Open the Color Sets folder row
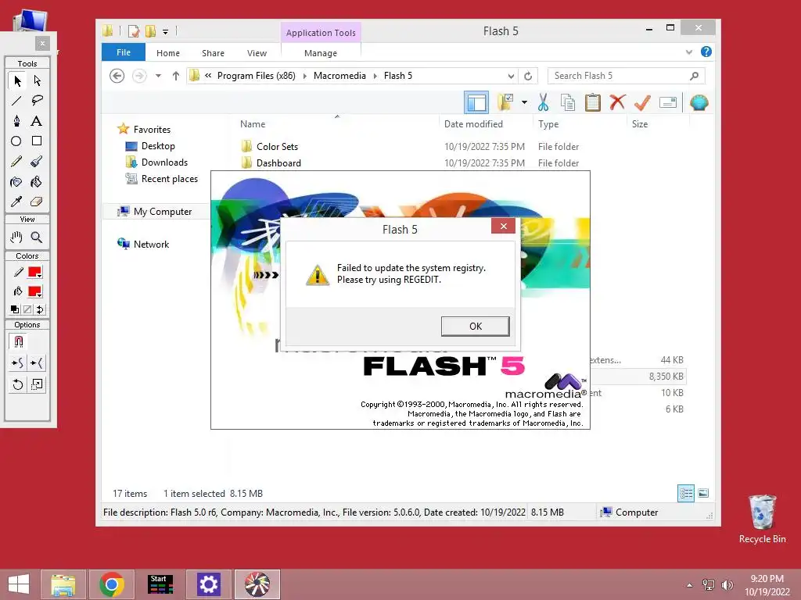Screen dimensions: 801x600 (460, 146)
